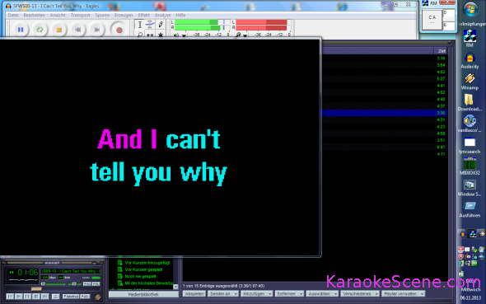This screenshot has height=304, width=486.
Task: Skip to end in Audacity
Action: pyautogui.click(x=96, y=30)
